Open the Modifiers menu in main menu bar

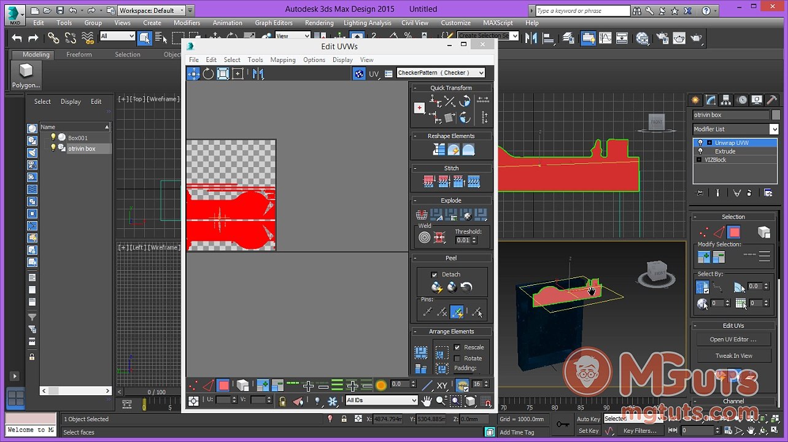(187, 23)
